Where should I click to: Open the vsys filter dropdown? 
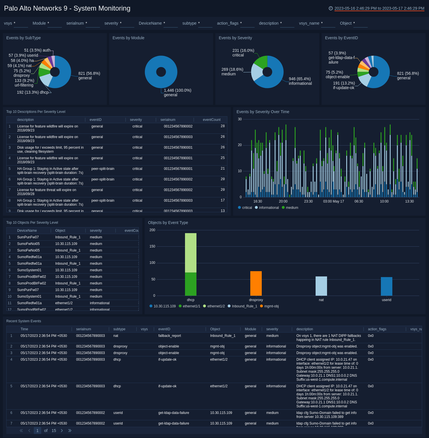coord(21,24)
